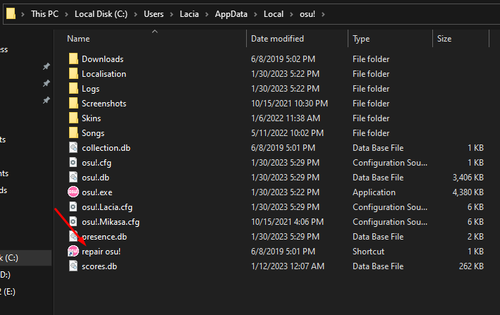Open the osu!.exe application icon
Screen dimensions: 500x315
coord(73,192)
